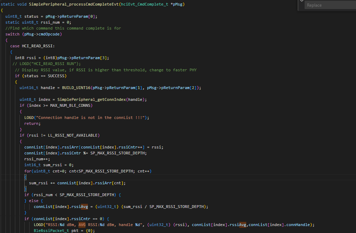This screenshot has height=233, width=356.
Task: Click the commented-out LOGD HCI_READ_RSSI RUN line
Action: pos(47,64)
